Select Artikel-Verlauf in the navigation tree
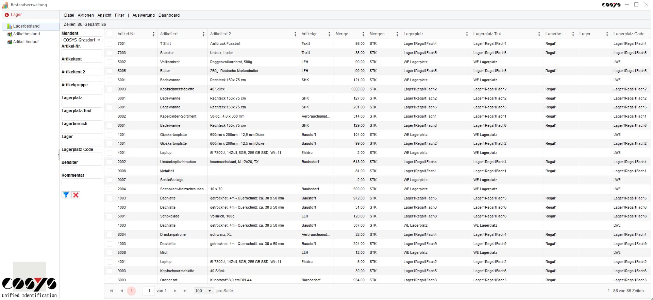Image resolution: width=653 pixels, height=300 pixels. 26,42
